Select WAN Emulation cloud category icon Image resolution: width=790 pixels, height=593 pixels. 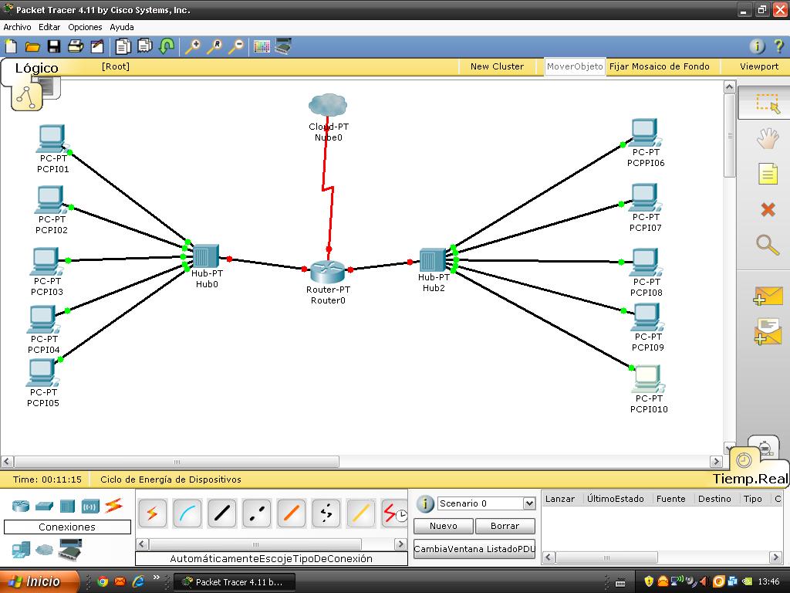[x=44, y=549]
